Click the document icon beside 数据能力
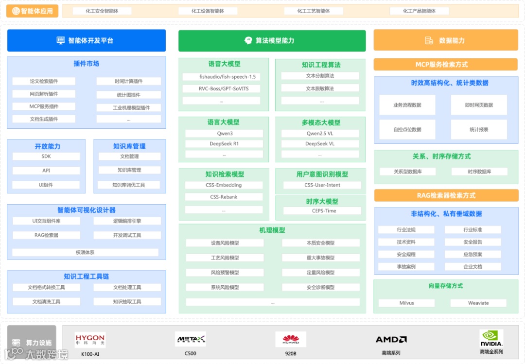 (429, 40)
